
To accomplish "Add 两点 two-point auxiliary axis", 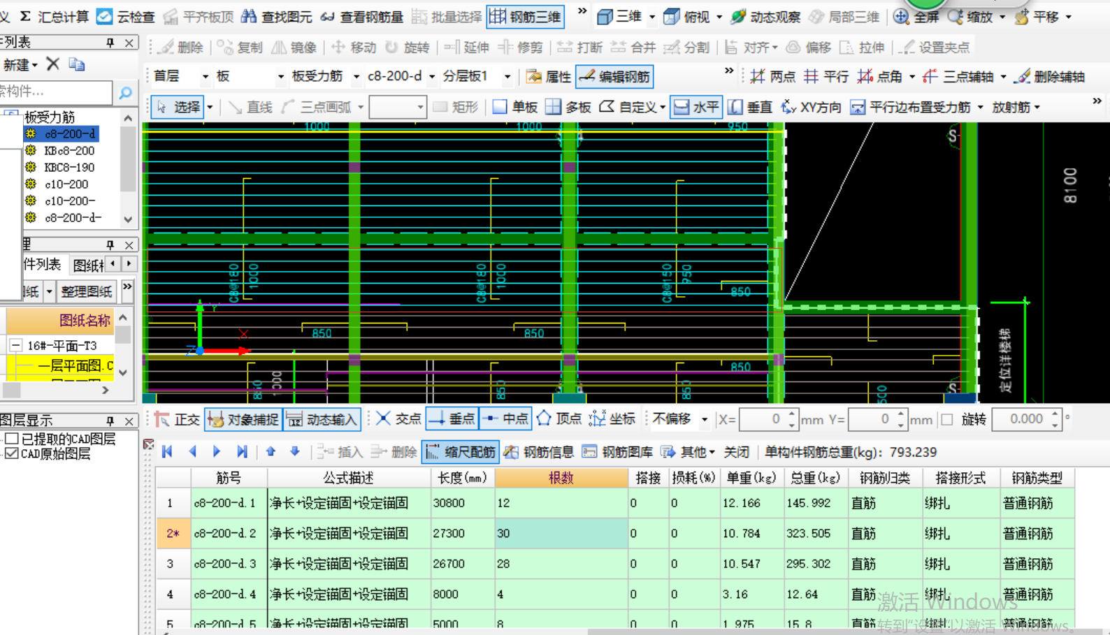I will click(772, 76).
